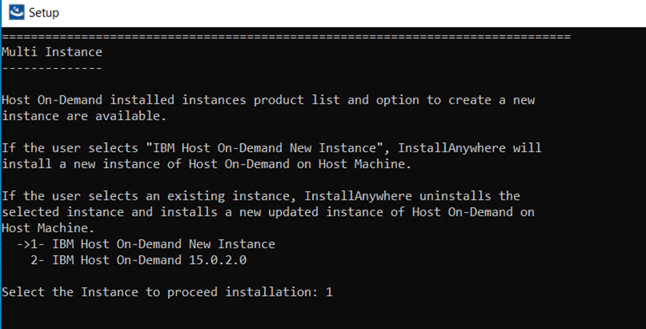Click the "Multi Instance" heading

pyautogui.click(x=52, y=52)
